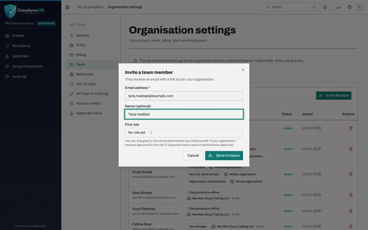The width and height of the screenshot is (368, 230).
Task: Click Tax manager role badge
Action: (198, 227)
